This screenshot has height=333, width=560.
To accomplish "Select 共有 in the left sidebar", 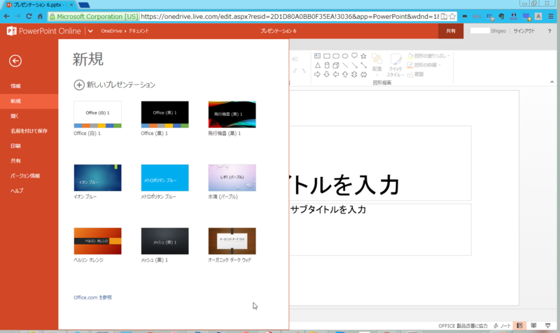I will 29,161.
